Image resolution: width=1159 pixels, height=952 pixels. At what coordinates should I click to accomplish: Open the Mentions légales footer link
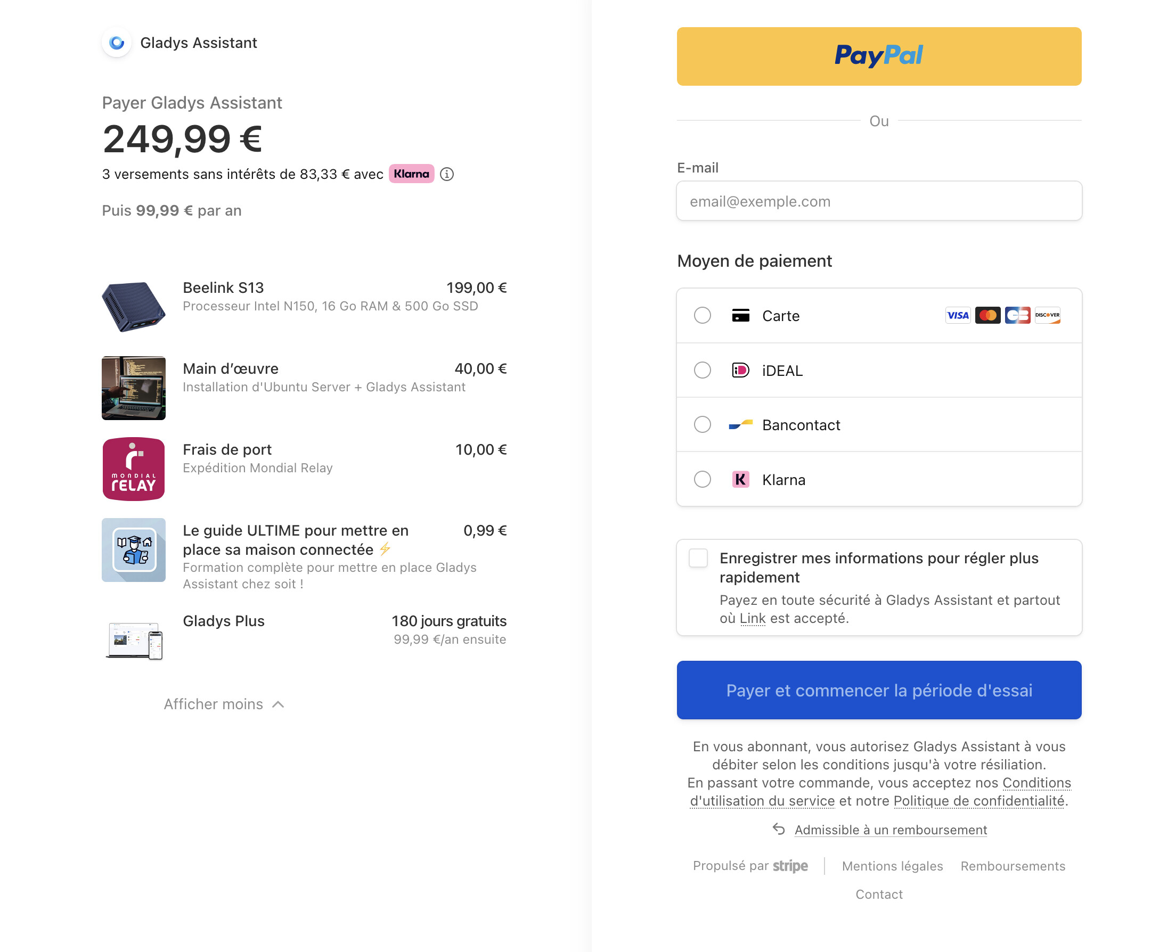892,866
